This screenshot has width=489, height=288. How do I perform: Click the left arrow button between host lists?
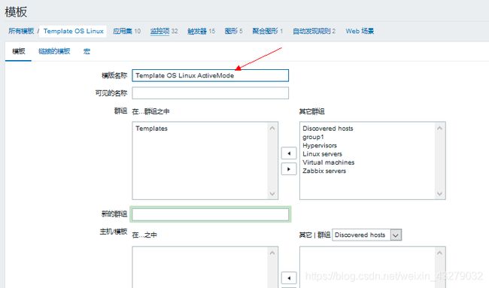289,277
